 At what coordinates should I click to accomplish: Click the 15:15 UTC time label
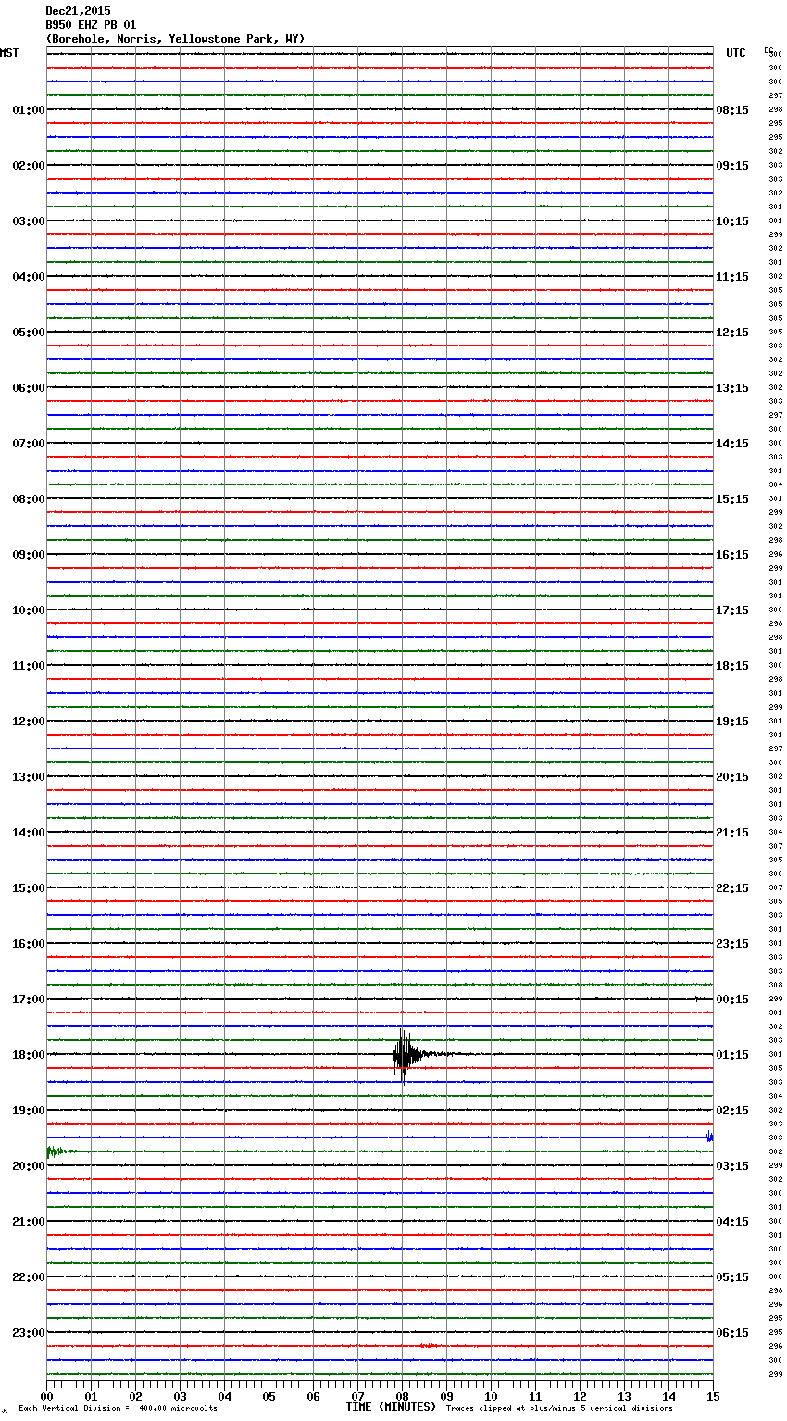(732, 499)
